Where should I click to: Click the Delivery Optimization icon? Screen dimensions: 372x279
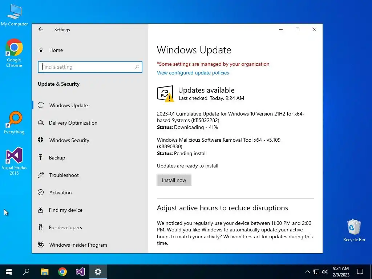click(41, 122)
